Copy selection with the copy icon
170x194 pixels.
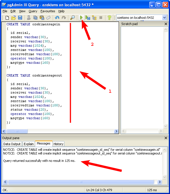click(35, 18)
